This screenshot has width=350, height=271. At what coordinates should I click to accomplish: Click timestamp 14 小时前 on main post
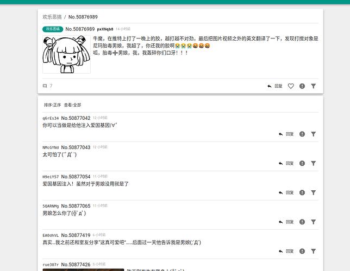[x=123, y=29]
